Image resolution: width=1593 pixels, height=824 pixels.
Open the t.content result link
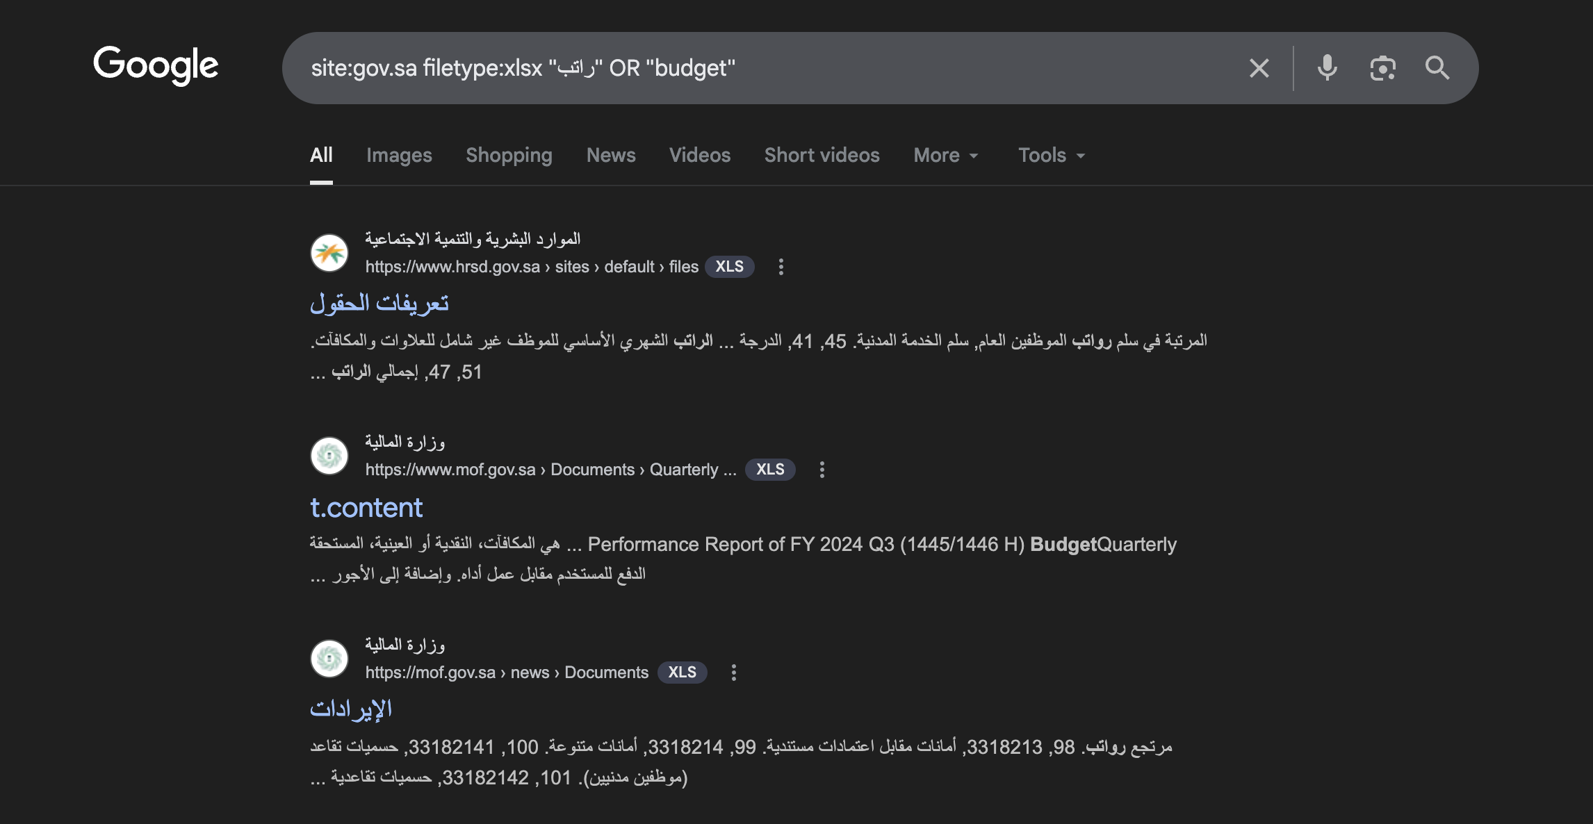366,508
